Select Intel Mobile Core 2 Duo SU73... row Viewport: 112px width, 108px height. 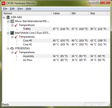click(32, 33)
